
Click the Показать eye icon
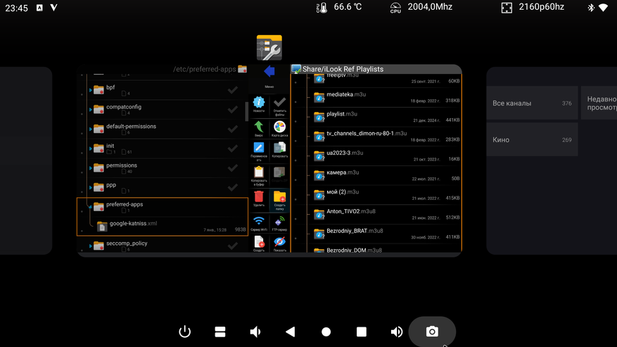tap(280, 242)
